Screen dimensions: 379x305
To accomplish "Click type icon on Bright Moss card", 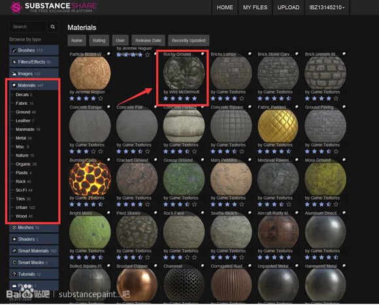I will (x=108, y=213).
